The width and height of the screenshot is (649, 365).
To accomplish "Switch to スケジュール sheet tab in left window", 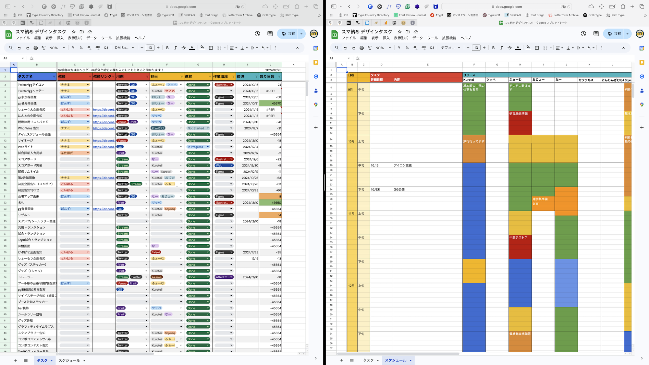I will (69, 360).
